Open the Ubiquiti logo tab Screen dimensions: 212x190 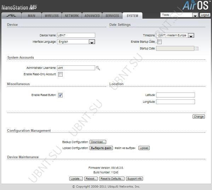point(11,16)
